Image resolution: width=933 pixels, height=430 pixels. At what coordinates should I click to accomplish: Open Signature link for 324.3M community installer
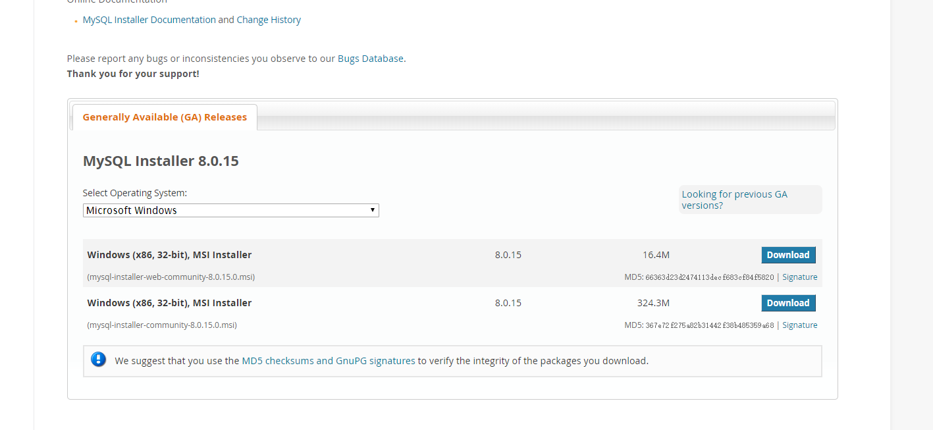click(x=800, y=325)
